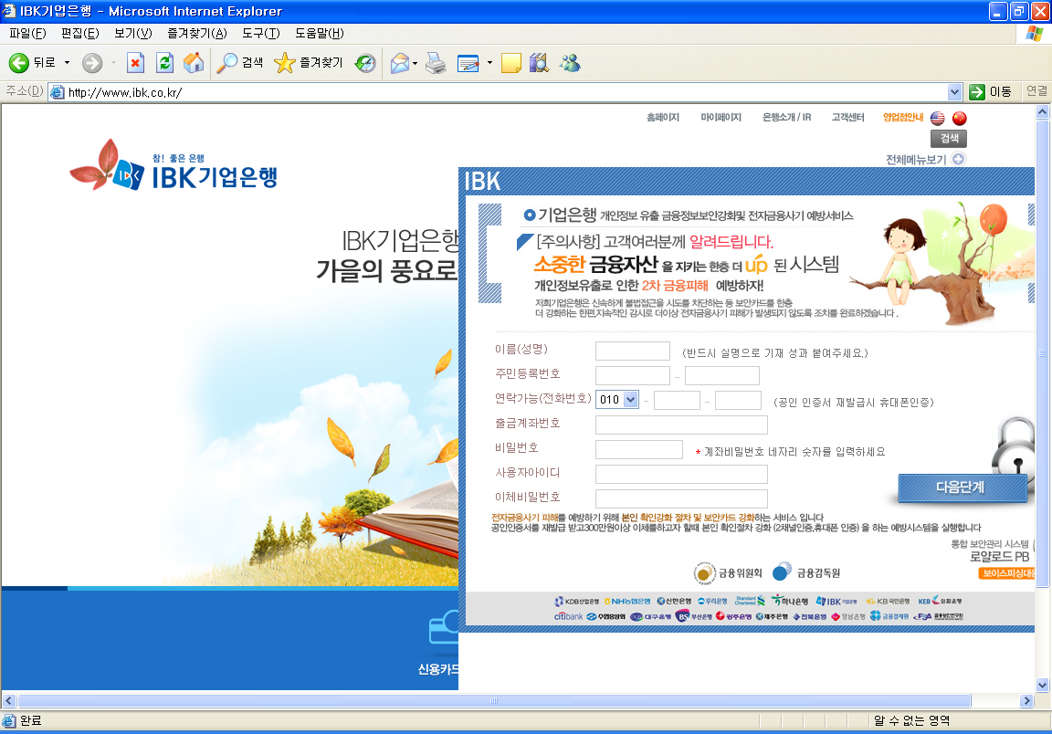Open the 즐겨찾기(A) menu
The image size is (1052, 734).
(x=196, y=34)
